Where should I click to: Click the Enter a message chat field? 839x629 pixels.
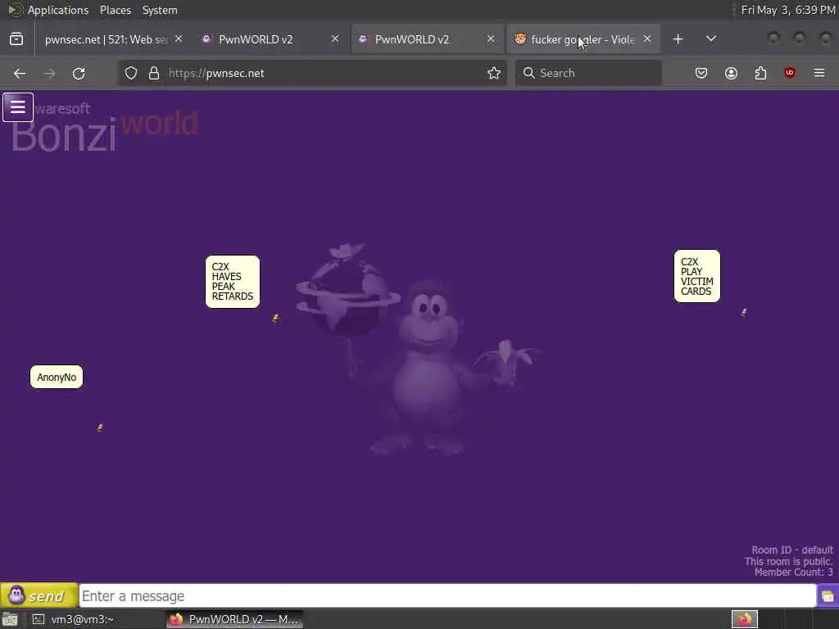click(x=447, y=596)
